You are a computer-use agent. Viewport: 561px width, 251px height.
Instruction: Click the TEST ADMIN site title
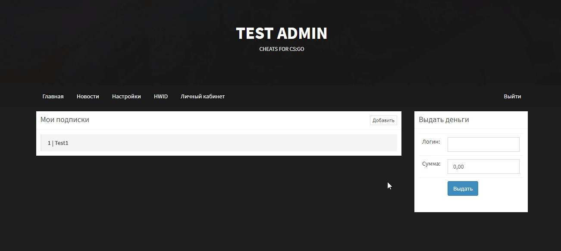(282, 33)
